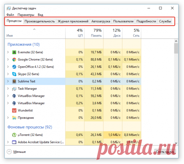Expand the Adobe Acrobat Update Service row
The height and width of the screenshot is (164, 184).
pos(8,142)
